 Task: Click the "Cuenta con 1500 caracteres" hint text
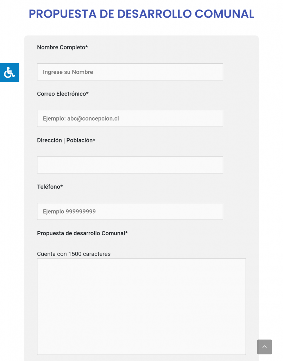[74, 254]
